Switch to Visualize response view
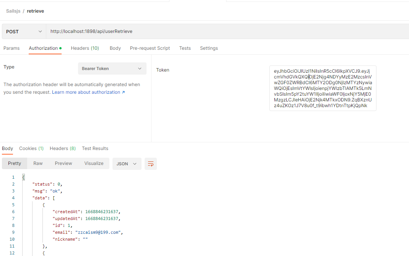 tap(94, 163)
